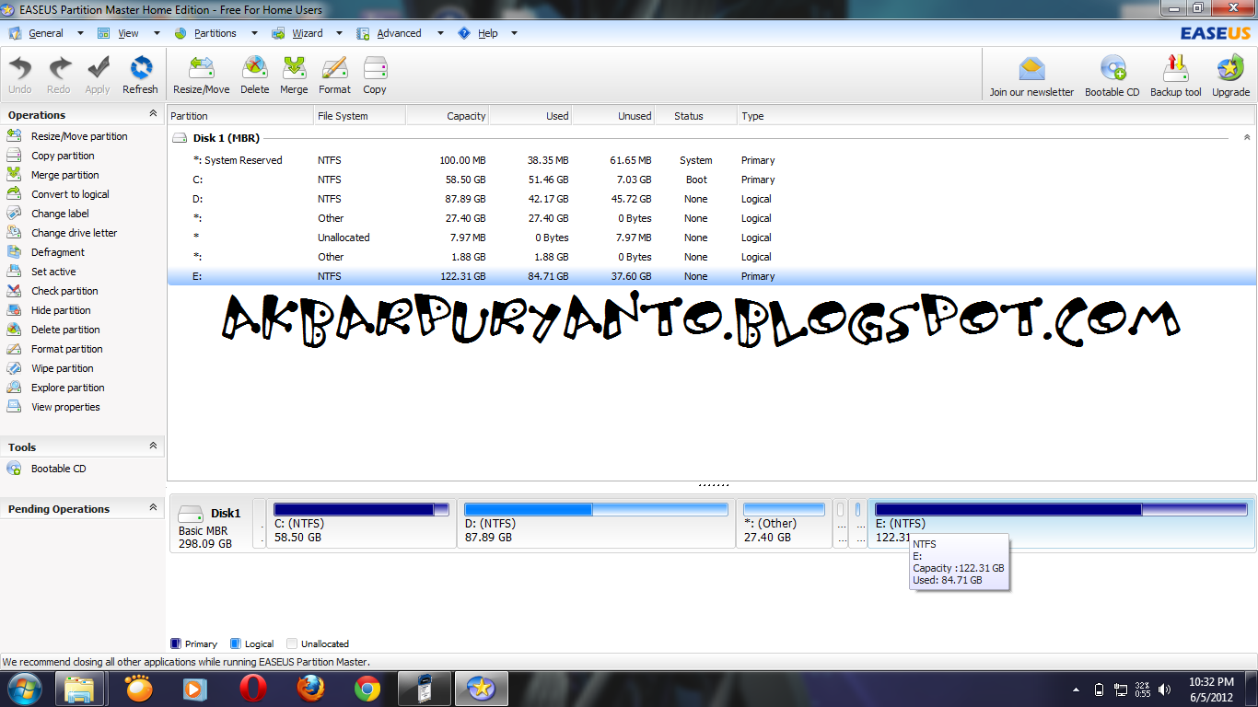Open the Advanced menu
1258x707 pixels.
coord(401,33)
